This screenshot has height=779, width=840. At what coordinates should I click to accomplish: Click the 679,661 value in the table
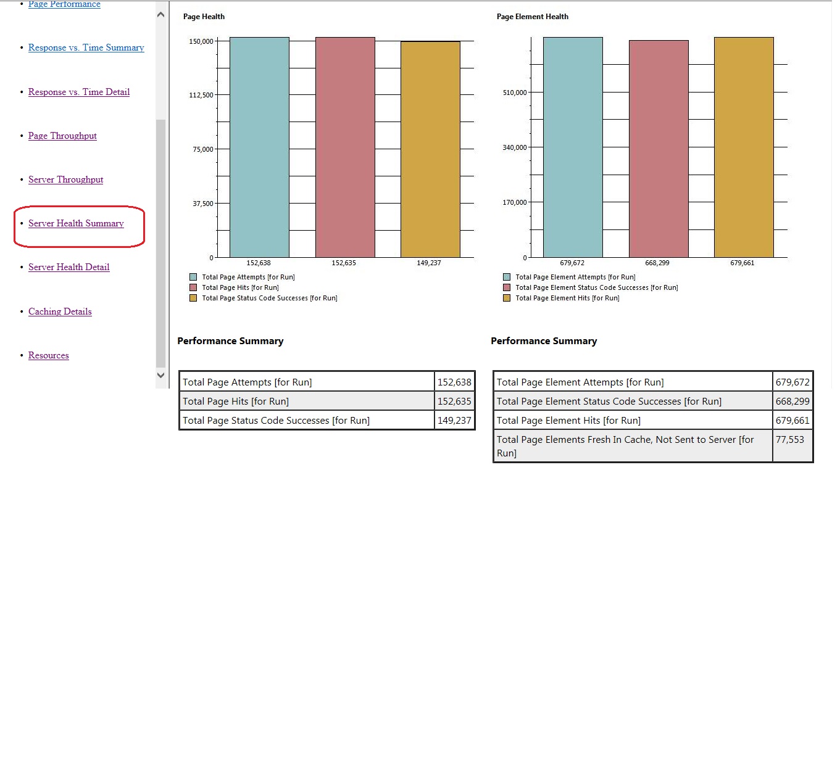(792, 420)
